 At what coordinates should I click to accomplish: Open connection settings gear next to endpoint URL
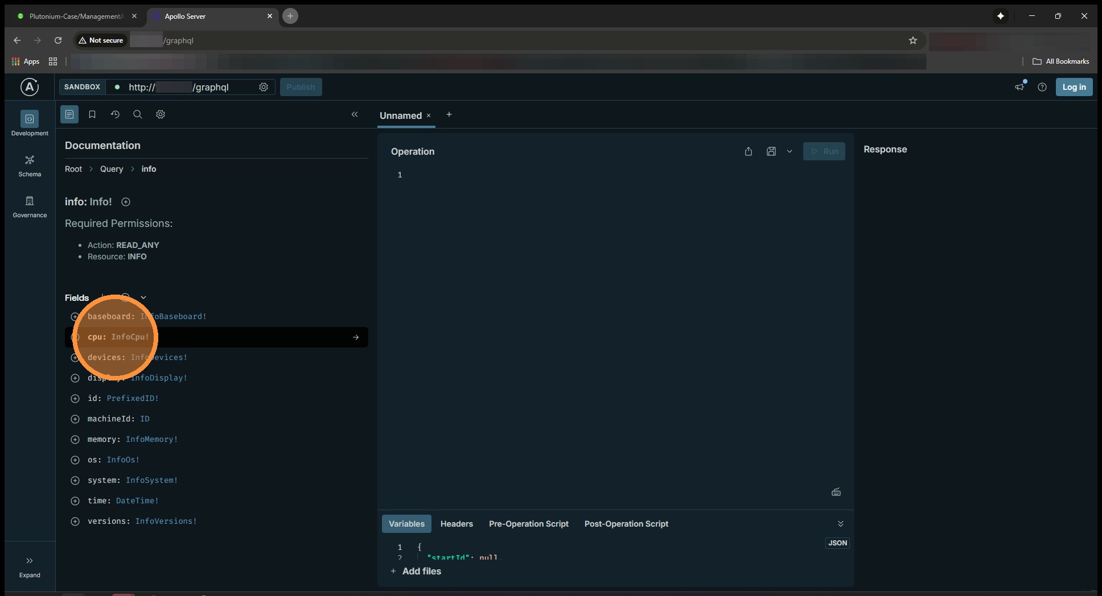coord(264,87)
